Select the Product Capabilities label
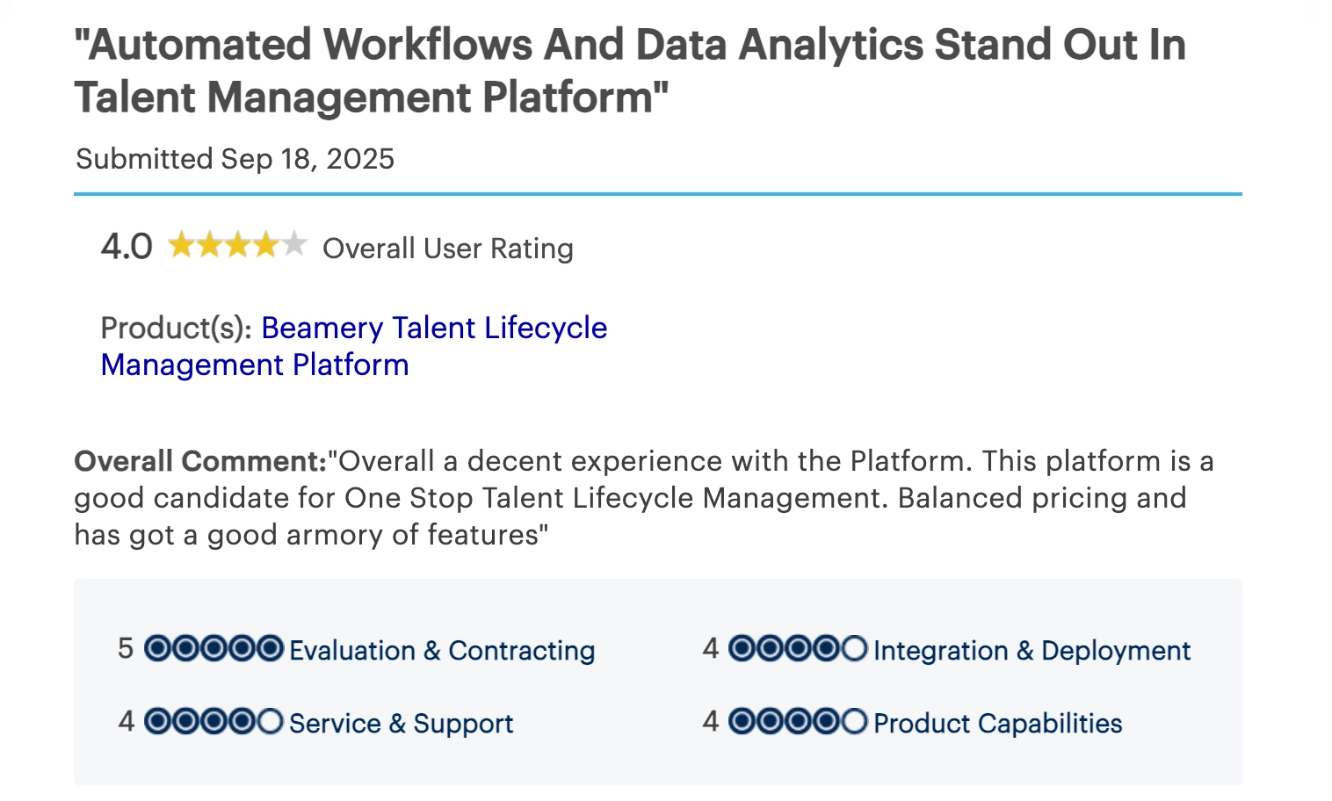Viewport: 1332px width, 801px height. 997,724
